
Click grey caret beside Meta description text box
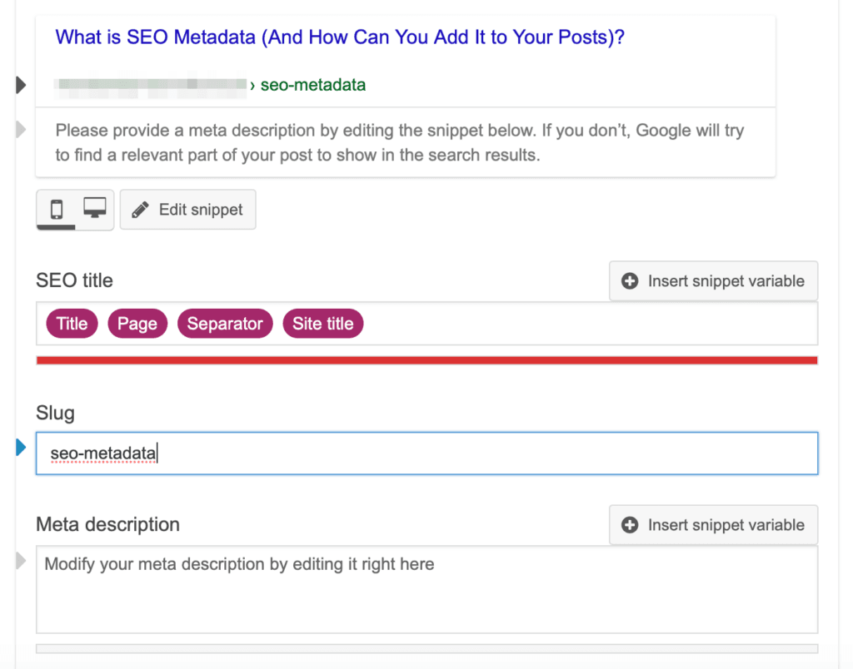pyautogui.click(x=21, y=562)
